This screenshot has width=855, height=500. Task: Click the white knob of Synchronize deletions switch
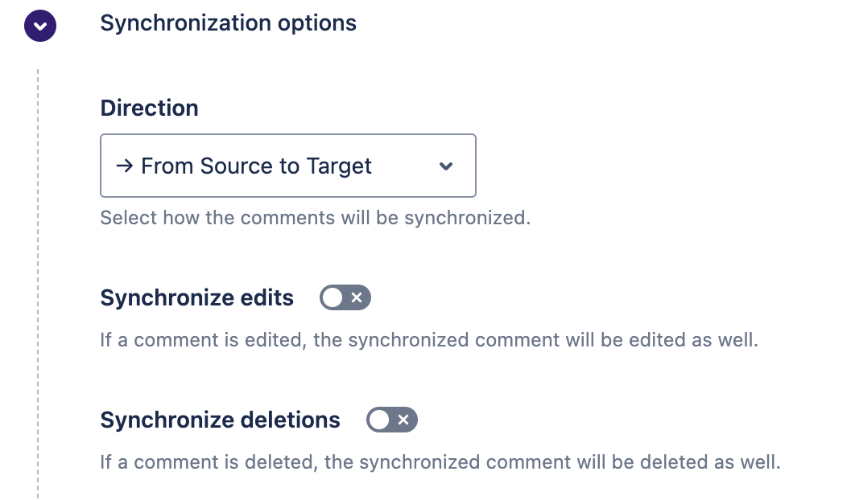click(x=379, y=420)
